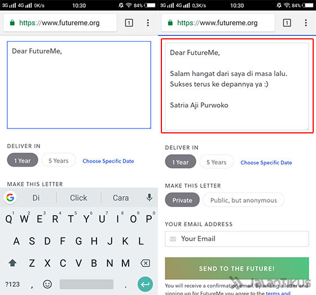The image size is (316, 295).
Task: Tap the keyboard backspace key
Action: coord(145,263)
